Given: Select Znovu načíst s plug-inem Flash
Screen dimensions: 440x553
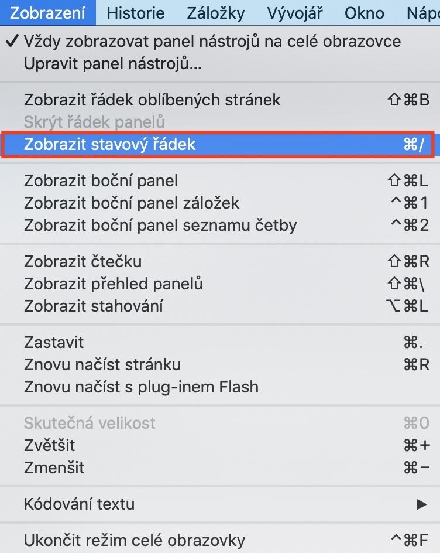Looking at the screenshot, I should coord(141,387).
